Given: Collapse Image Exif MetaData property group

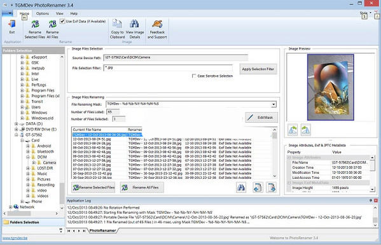Looking at the screenshot, I should click(289, 183).
